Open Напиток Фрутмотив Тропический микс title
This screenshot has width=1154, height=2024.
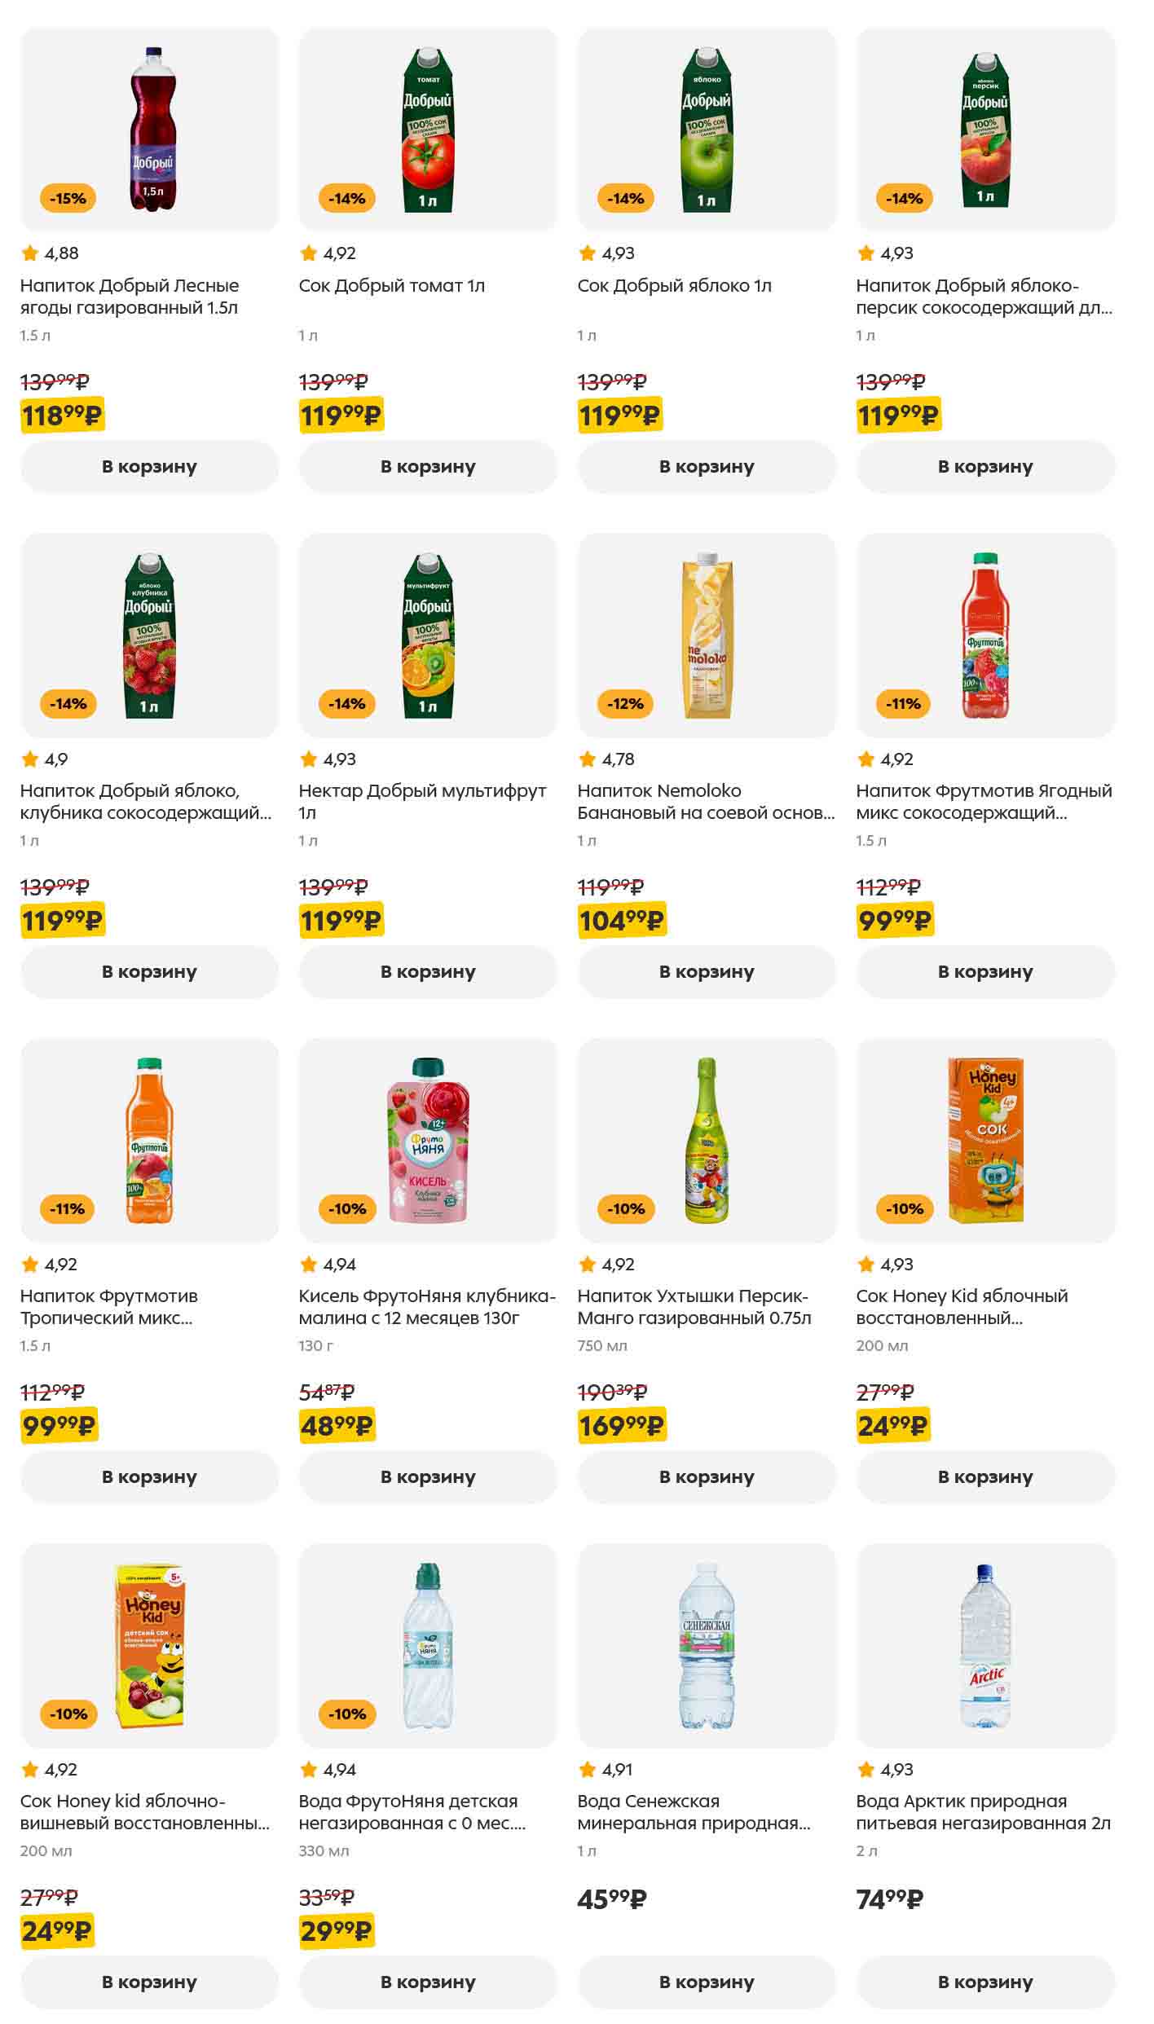[109, 1307]
